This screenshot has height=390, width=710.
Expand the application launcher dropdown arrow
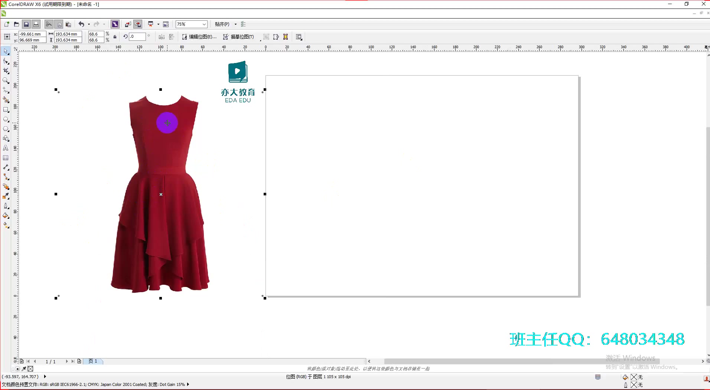tap(159, 24)
